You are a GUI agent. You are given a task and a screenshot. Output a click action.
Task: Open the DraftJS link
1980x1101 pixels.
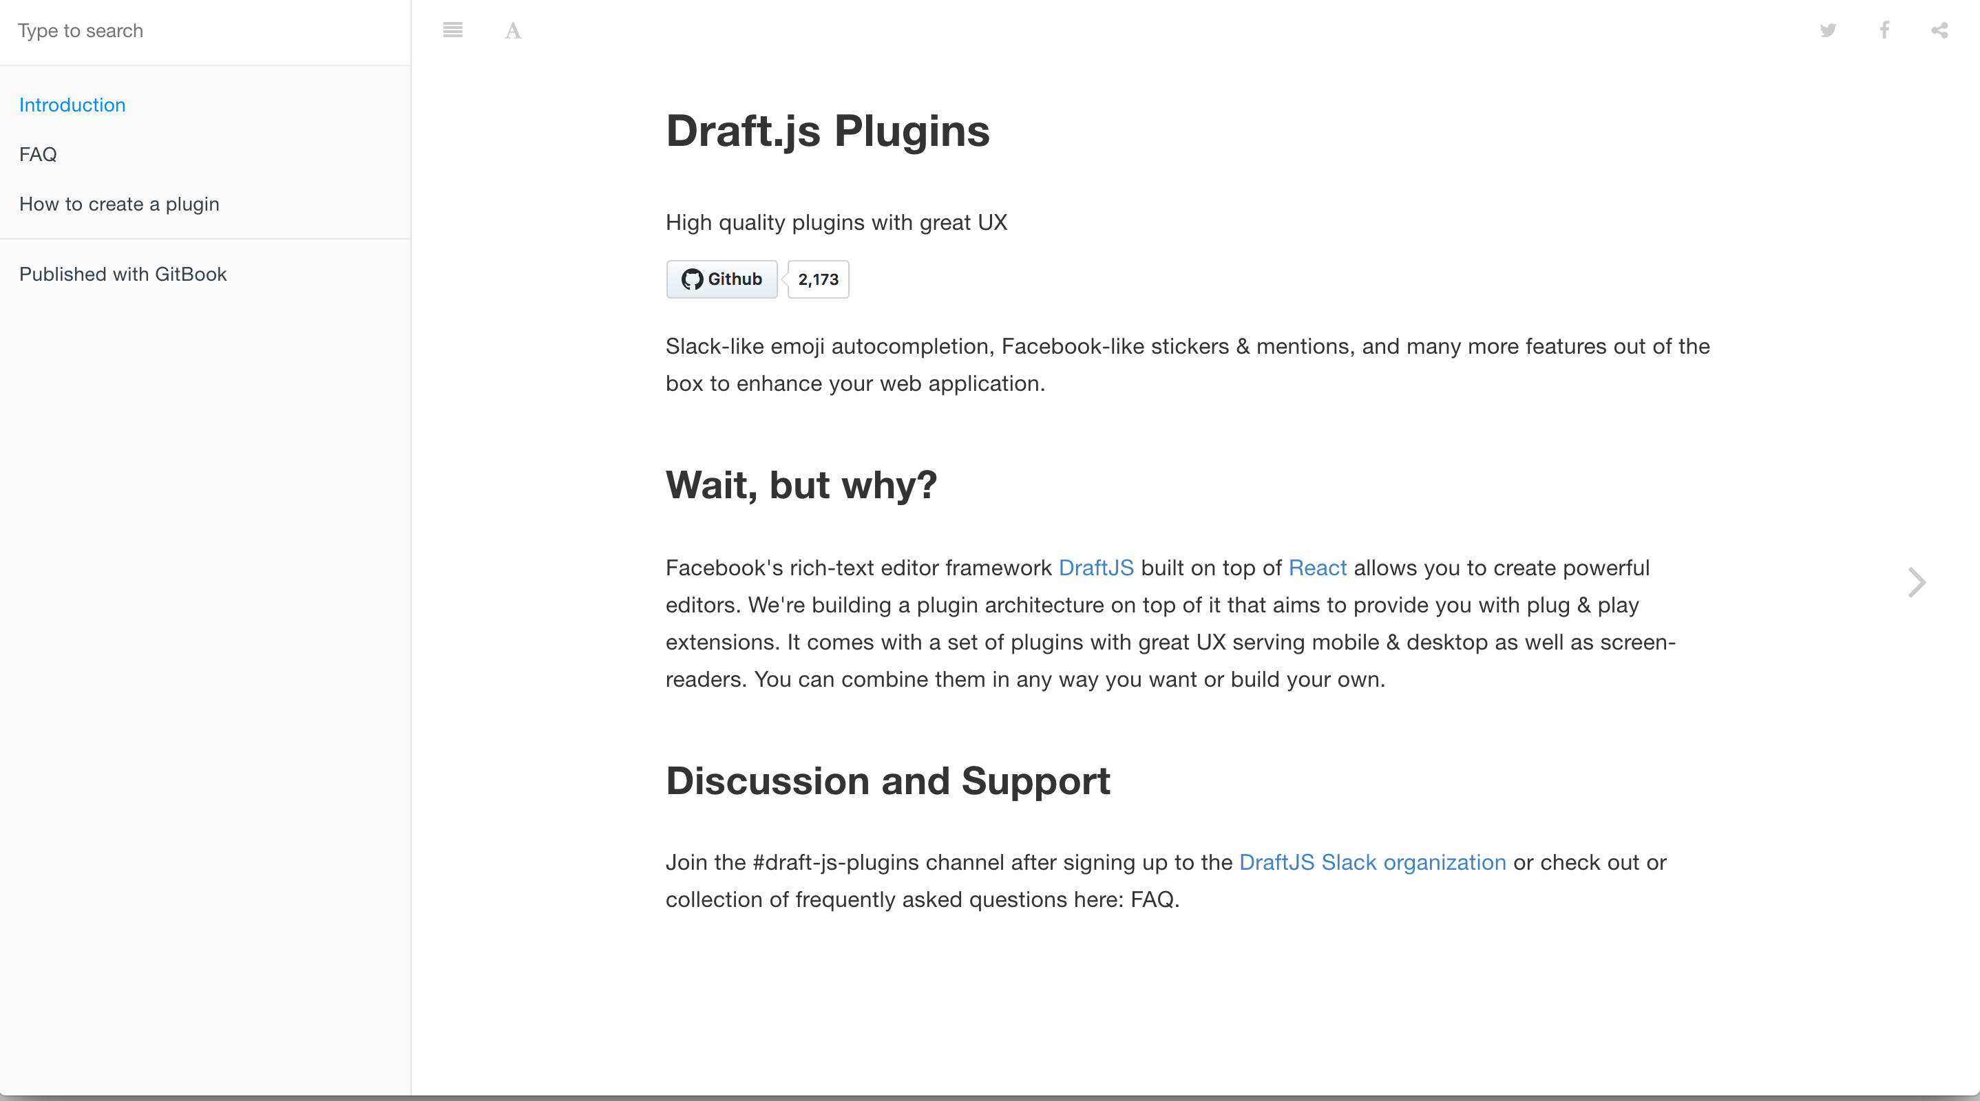(x=1096, y=568)
